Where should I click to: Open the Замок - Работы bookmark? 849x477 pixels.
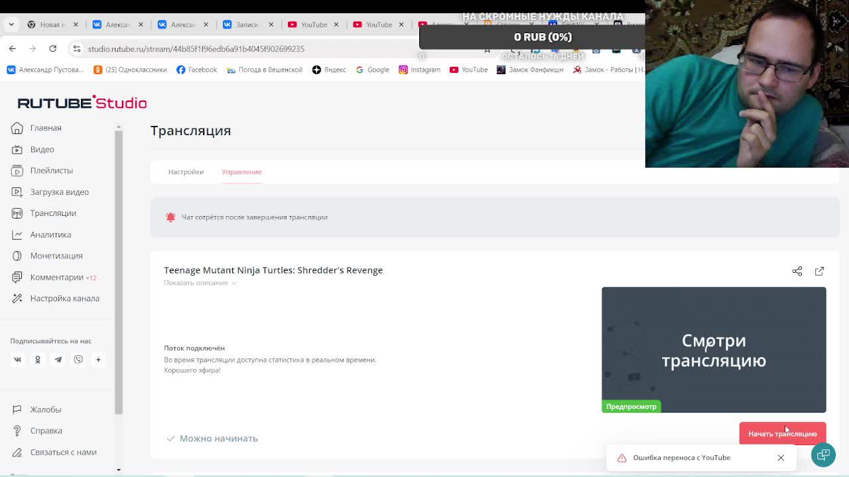[608, 70]
